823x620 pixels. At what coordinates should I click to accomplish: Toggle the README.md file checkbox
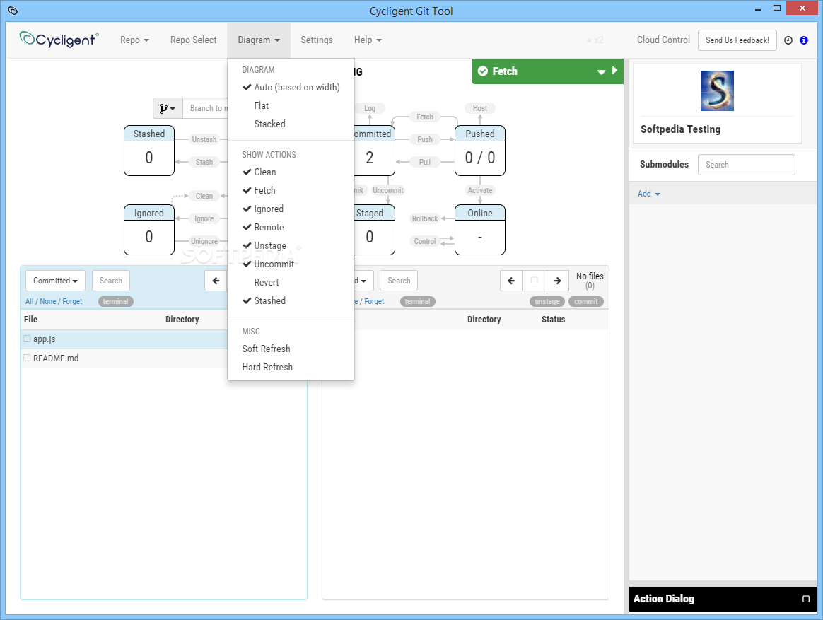pyautogui.click(x=27, y=358)
